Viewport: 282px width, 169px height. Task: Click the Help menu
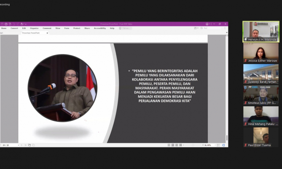tap(112, 28)
